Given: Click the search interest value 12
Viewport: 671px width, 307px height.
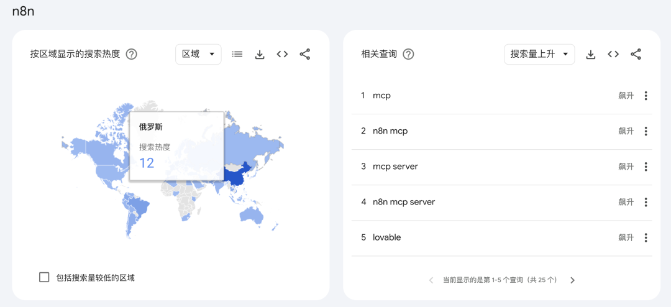Looking at the screenshot, I should pyautogui.click(x=147, y=163).
